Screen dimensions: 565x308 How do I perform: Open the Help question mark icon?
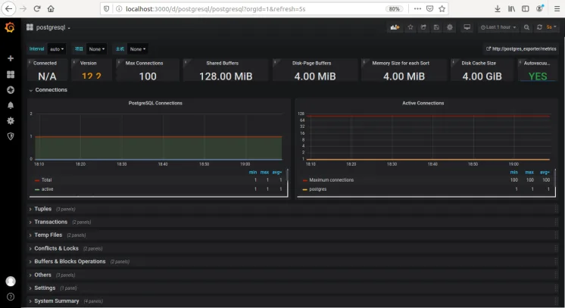pyautogui.click(x=11, y=297)
